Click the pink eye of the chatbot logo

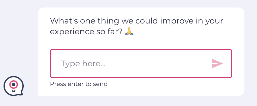pyautogui.click(x=13, y=84)
